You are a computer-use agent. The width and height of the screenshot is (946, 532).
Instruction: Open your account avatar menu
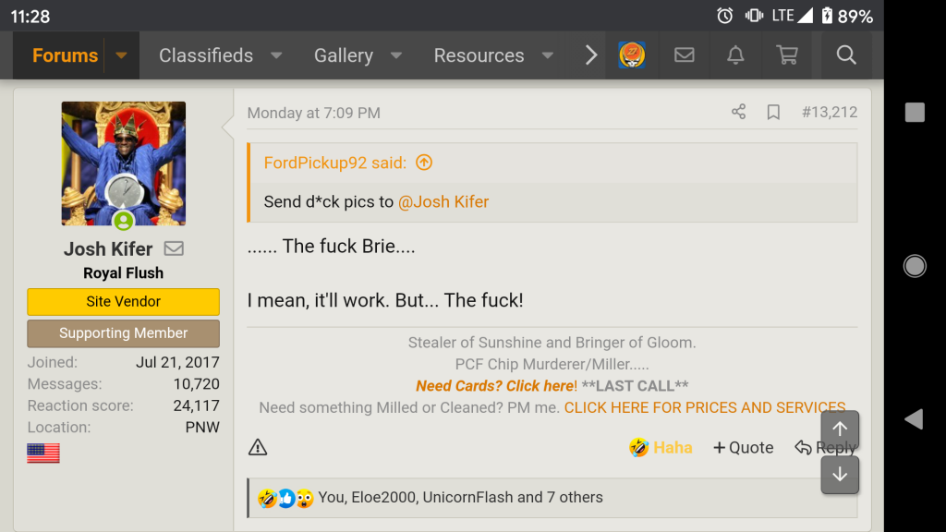point(632,54)
